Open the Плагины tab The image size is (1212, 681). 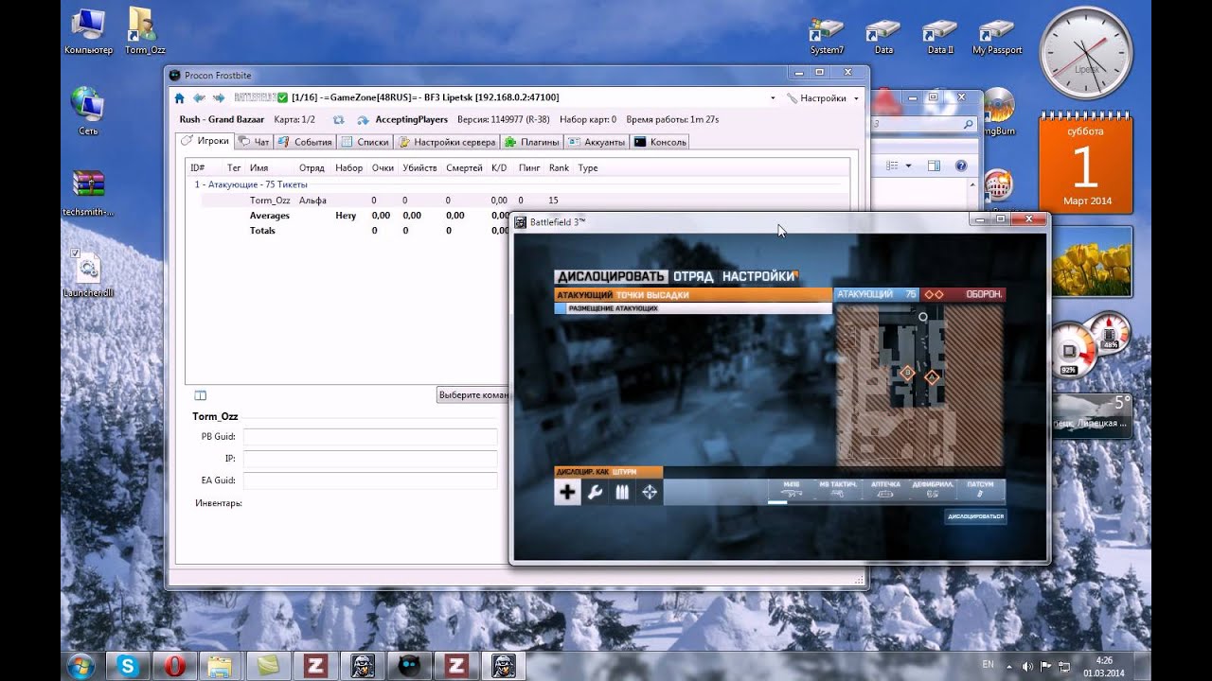(532, 142)
